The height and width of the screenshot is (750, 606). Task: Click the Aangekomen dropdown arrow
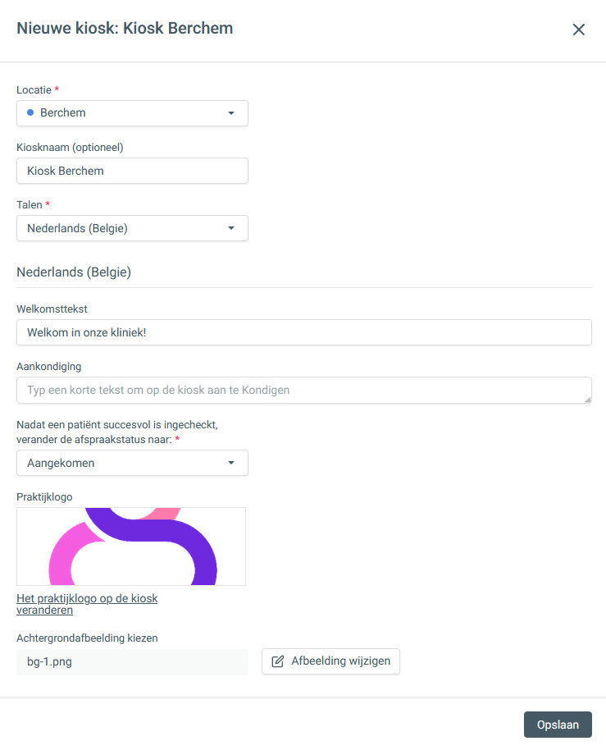click(x=231, y=463)
